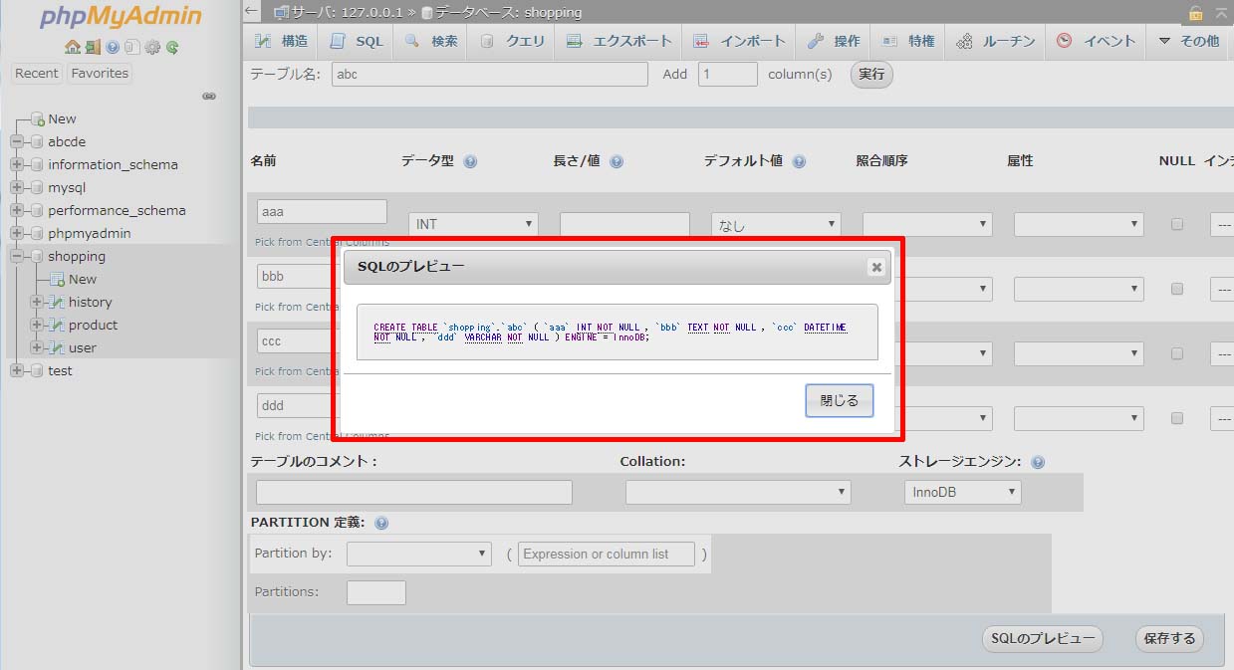Viewport: 1234px width, 670px height.
Task: Click the テーブルのコメント input field
Action: (x=413, y=492)
